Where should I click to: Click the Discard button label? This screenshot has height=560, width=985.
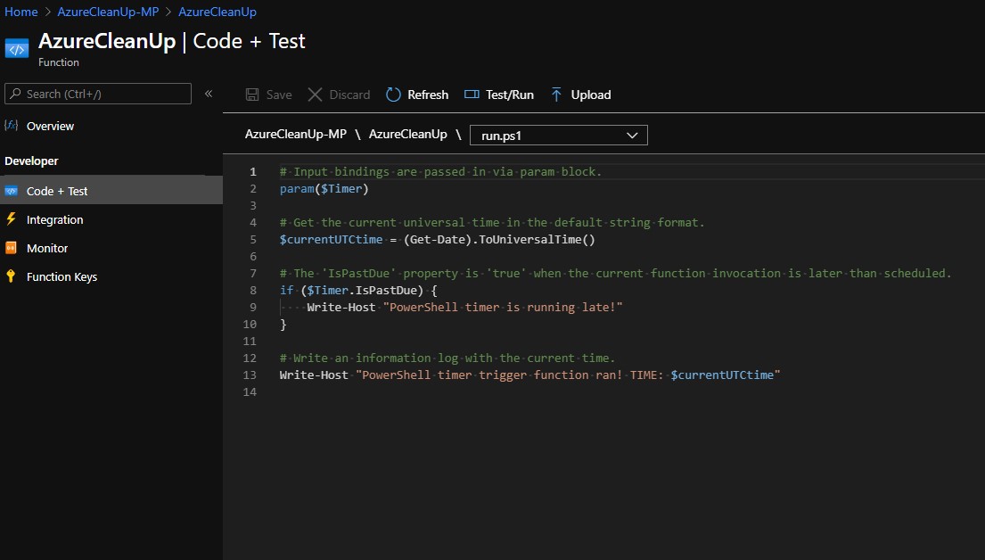[350, 95]
